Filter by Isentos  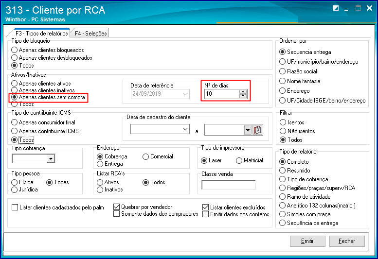pos(292,122)
